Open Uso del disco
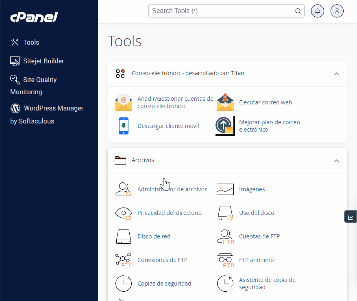The height and width of the screenshot is (301, 357). (257, 213)
